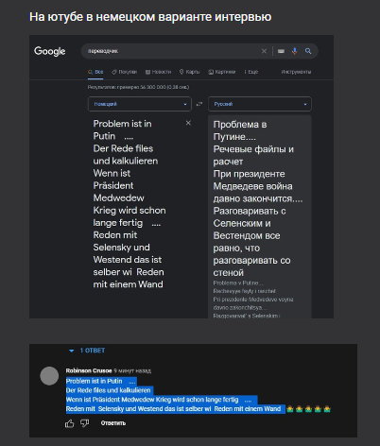The width and height of the screenshot is (380, 446).
Task: Click the Google logo
Action: (50, 51)
